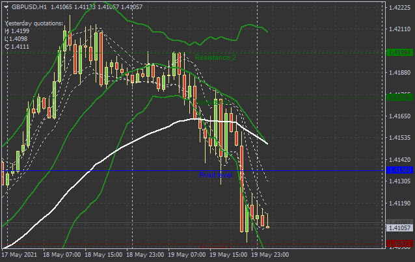Click the GBPUSD,H1 chart title
The width and height of the screenshot is (415, 262).
(29, 7)
